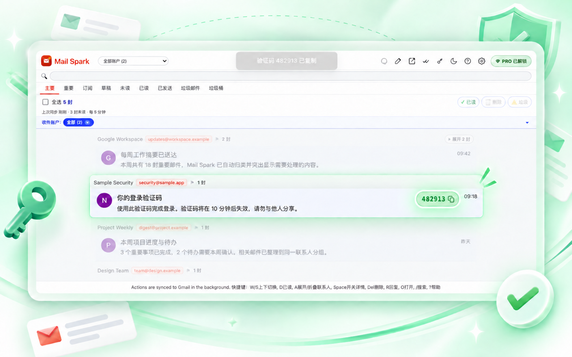Click the 验证码 482913 已复制 toast
The height and width of the screenshot is (357, 572).
point(286,61)
